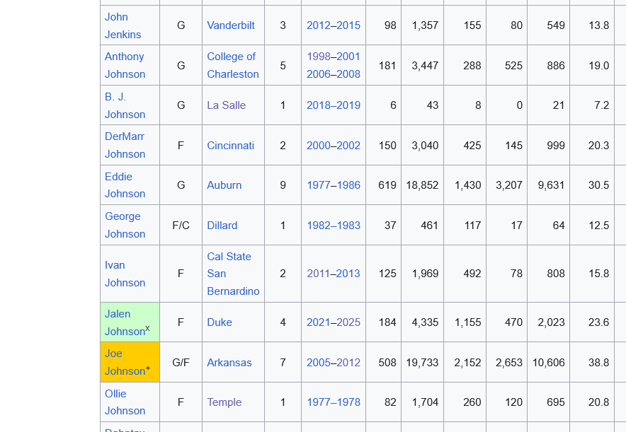The width and height of the screenshot is (626, 432).
Task: Open Eddie Johnson player page
Action: click(125, 185)
